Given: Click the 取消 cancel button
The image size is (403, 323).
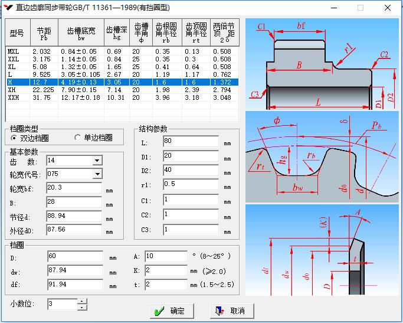Looking at the screenshot, I should [231, 311].
